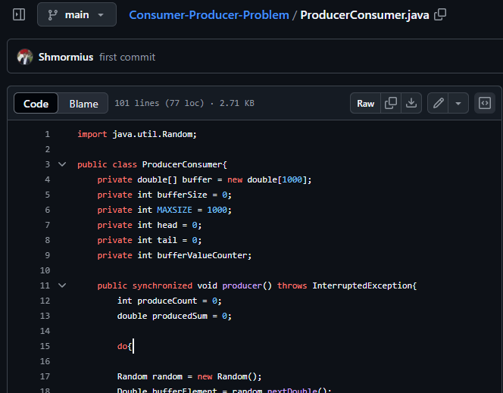Switch to the Blame tab
Screen dimensions: 503x393
[x=84, y=104]
